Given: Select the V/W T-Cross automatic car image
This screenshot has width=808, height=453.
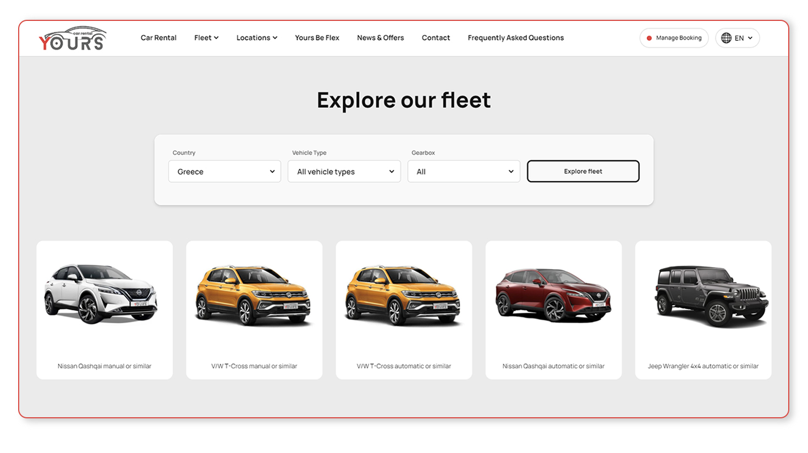Looking at the screenshot, I should 403,295.
